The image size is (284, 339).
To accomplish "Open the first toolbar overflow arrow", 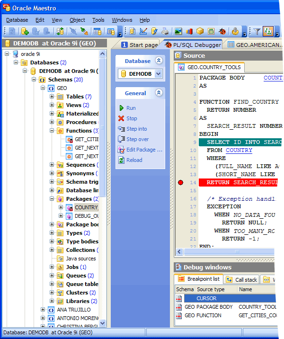I will coord(120,32).
